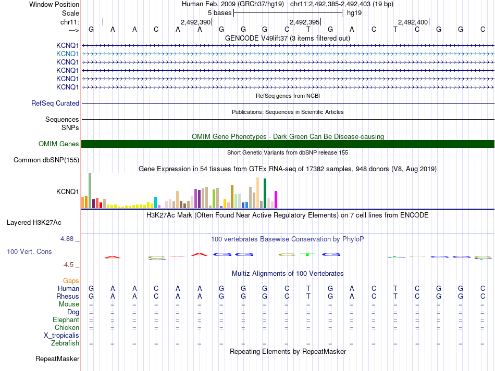Open Short Genetic Variants from dbSNP title

pyautogui.click(x=288, y=152)
